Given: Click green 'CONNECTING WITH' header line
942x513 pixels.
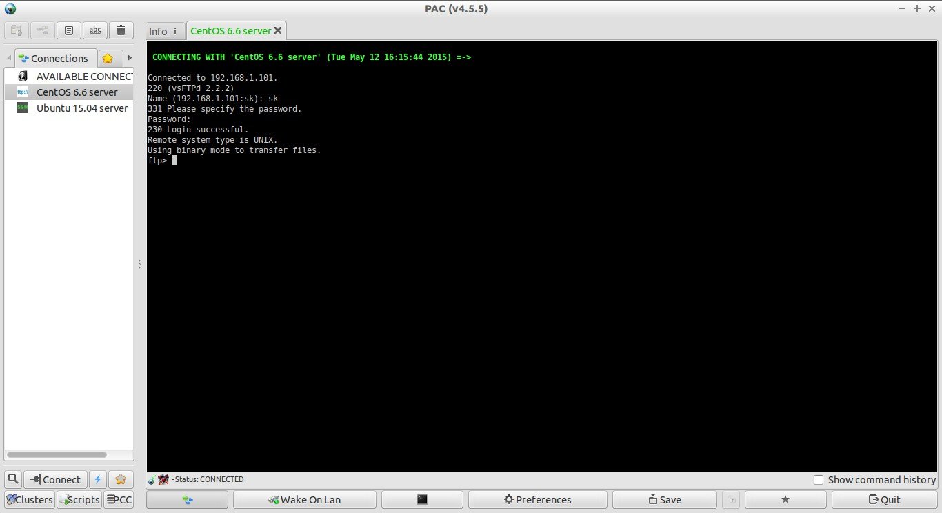Looking at the screenshot, I should pos(312,57).
